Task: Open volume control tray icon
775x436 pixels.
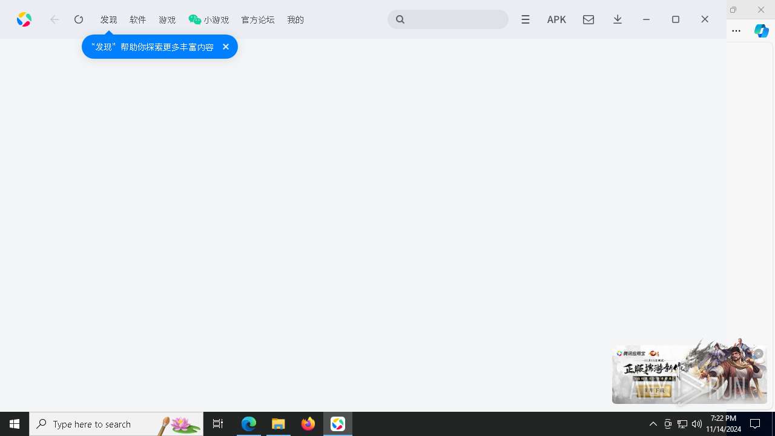Action: click(x=697, y=424)
